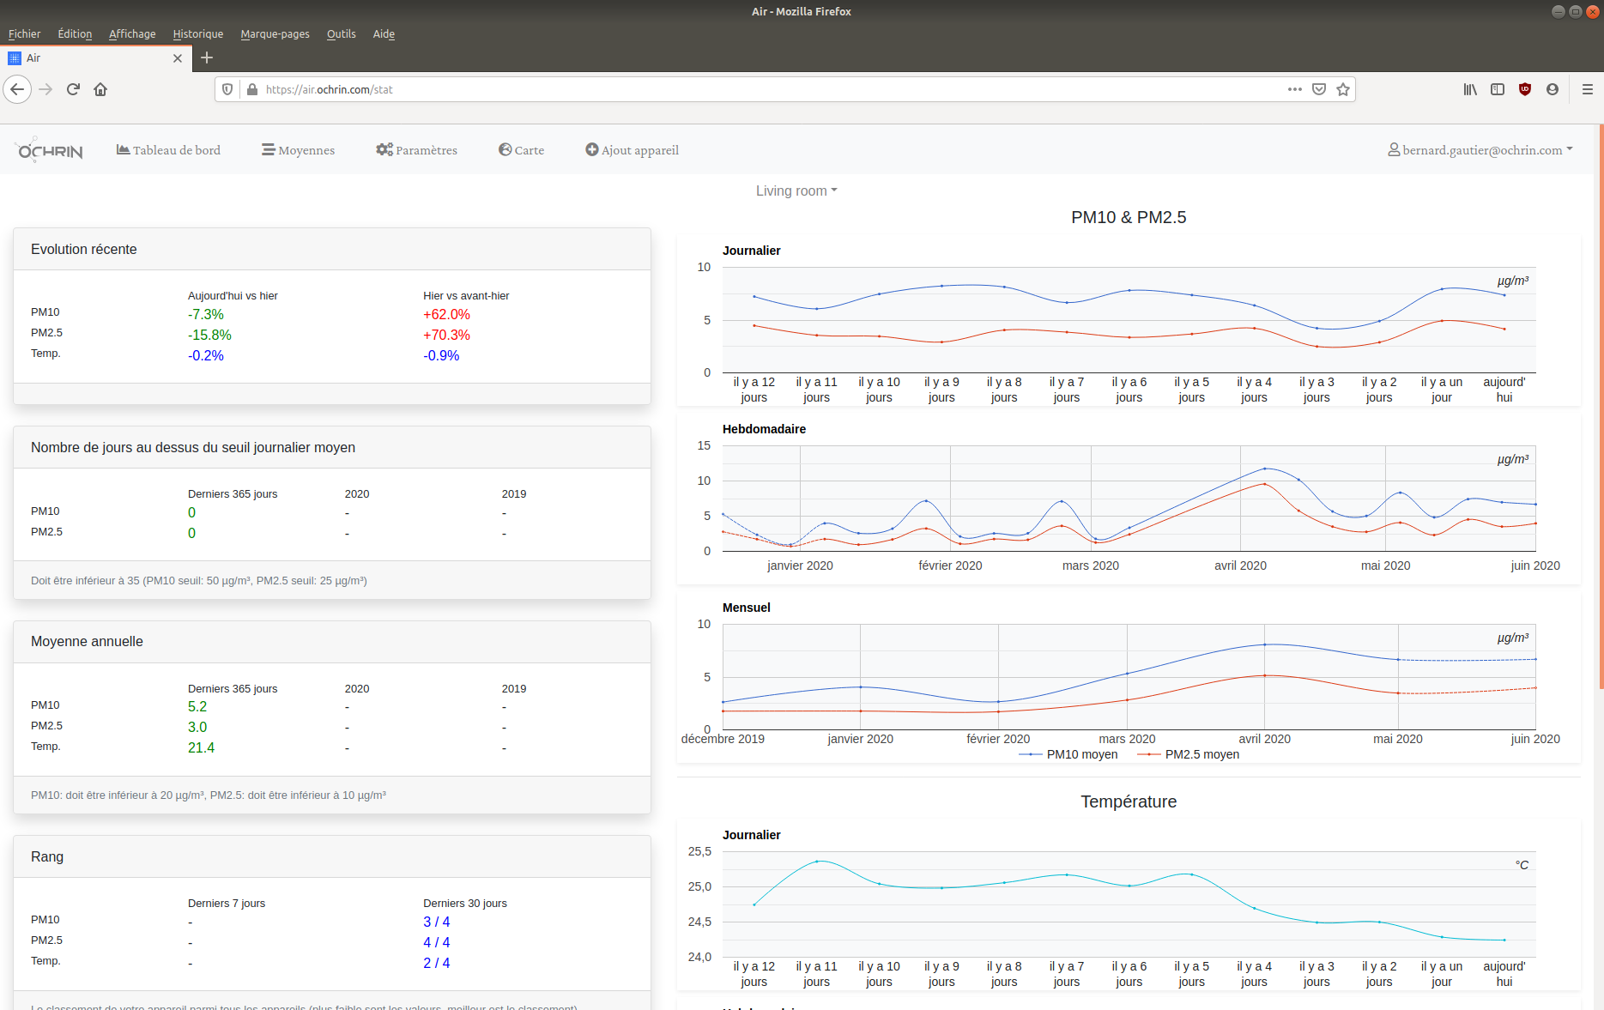
Task: Open the Fichier menu
Action: point(25,34)
